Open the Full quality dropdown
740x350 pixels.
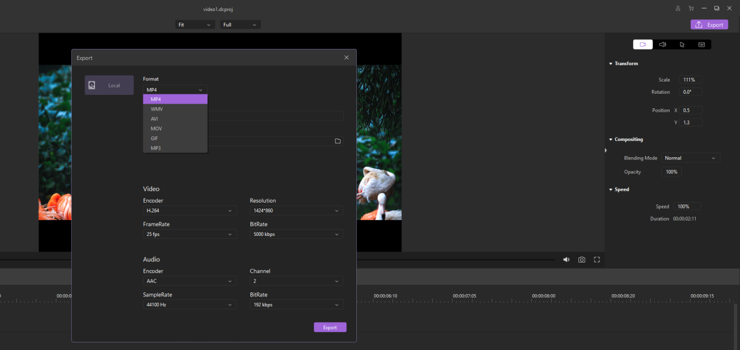[x=240, y=24]
